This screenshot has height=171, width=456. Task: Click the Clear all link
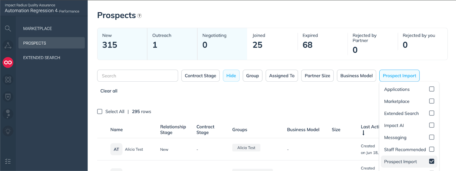tap(109, 91)
